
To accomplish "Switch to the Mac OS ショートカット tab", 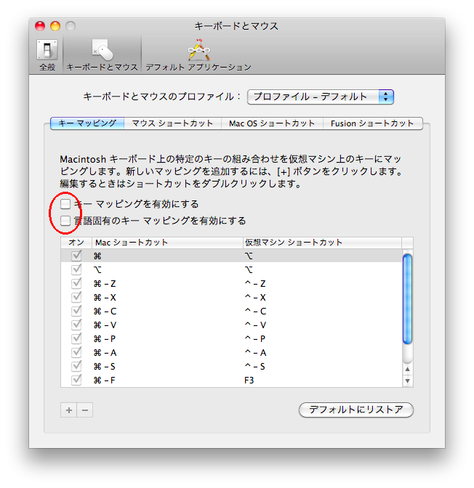I will 272,123.
